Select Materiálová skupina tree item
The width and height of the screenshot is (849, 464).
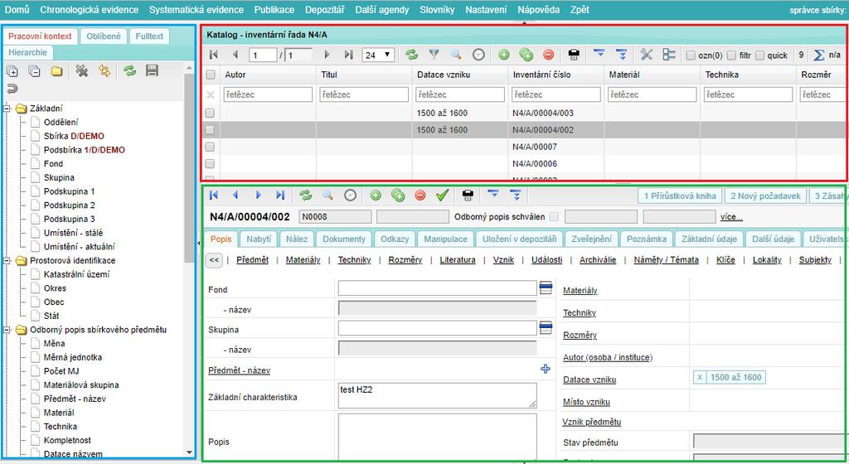click(81, 385)
